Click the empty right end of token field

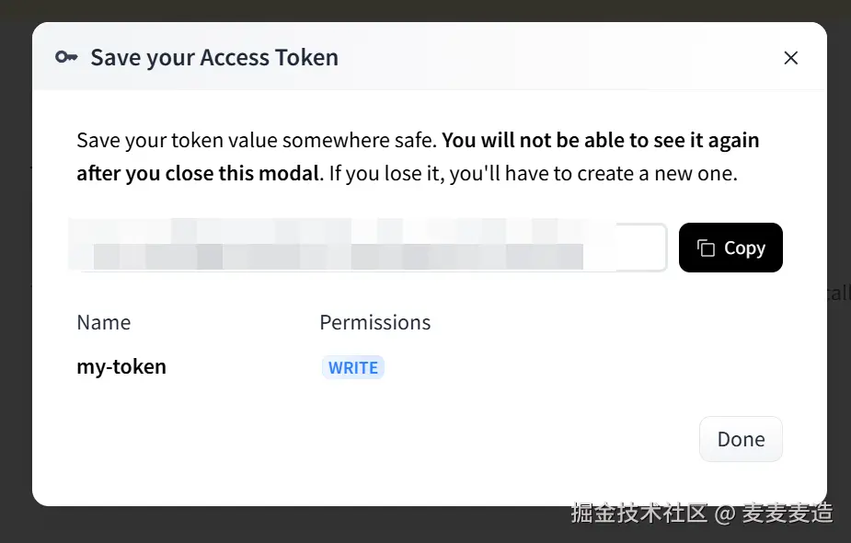tap(640, 247)
